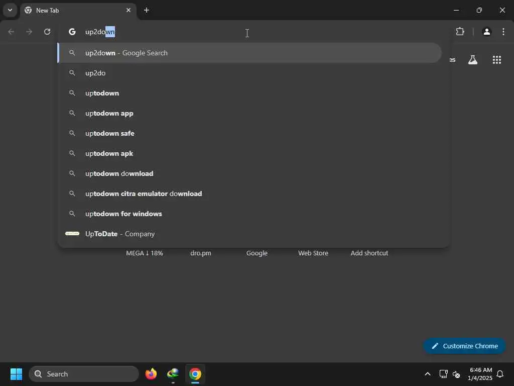The width and height of the screenshot is (514, 386).
Task: Open Internet Download Manager taskbar icon
Action: pyautogui.click(x=173, y=374)
